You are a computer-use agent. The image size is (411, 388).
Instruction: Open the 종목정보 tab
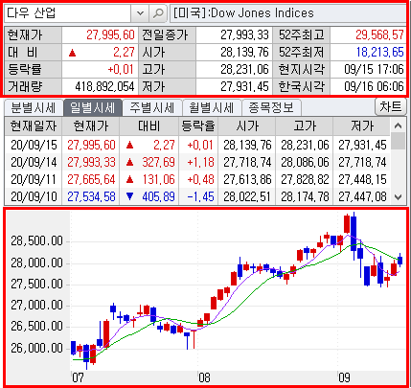pos(271,107)
